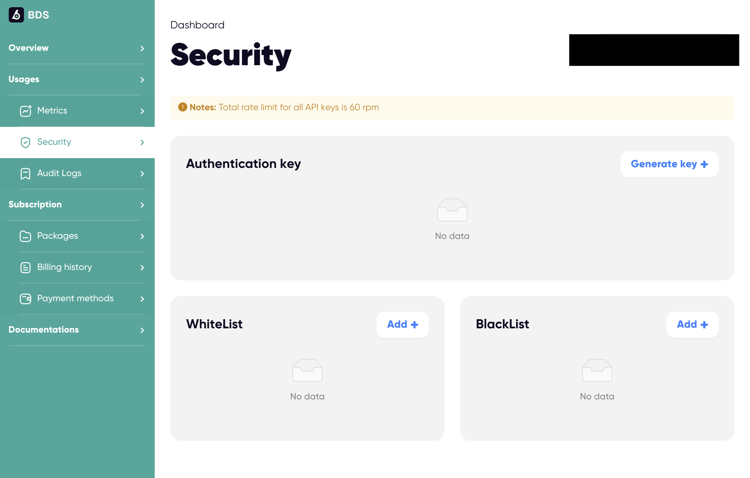This screenshot has height=478, width=750.
Task: Open the Audit Logs menu item
Action: point(77,173)
